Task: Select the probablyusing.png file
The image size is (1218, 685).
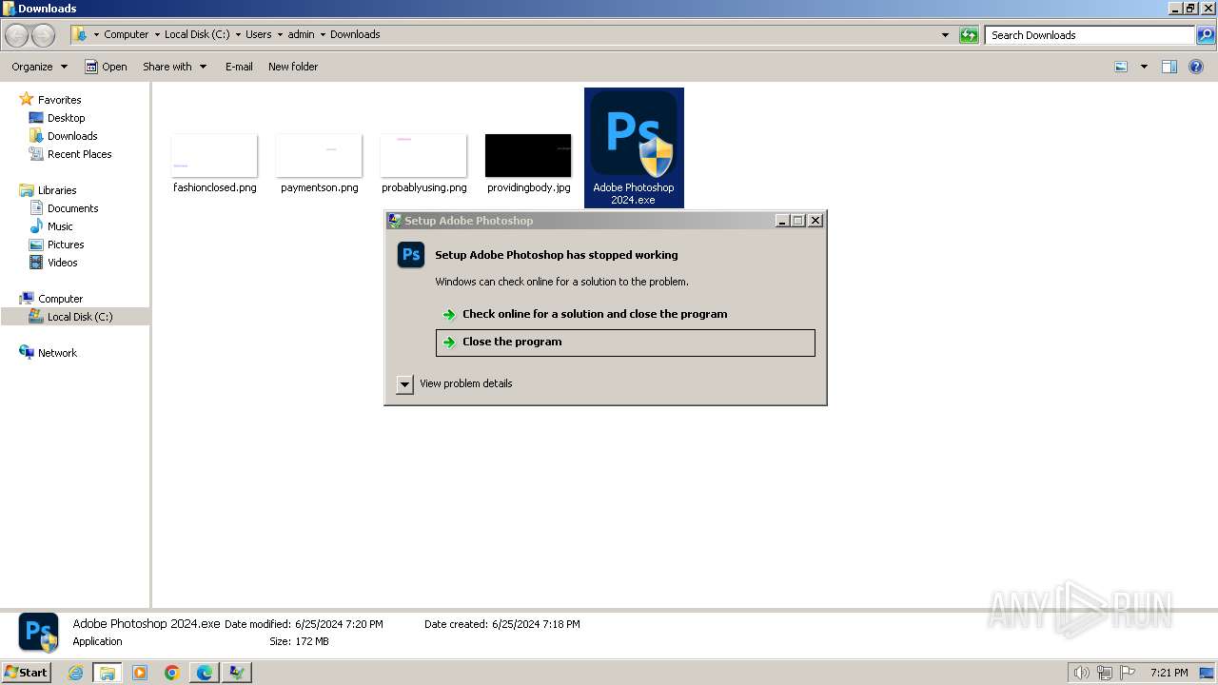Action: [424, 164]
